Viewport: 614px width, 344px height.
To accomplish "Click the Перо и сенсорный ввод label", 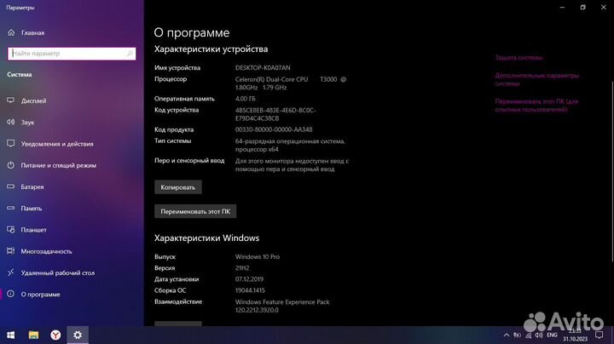I will point(189,161).
